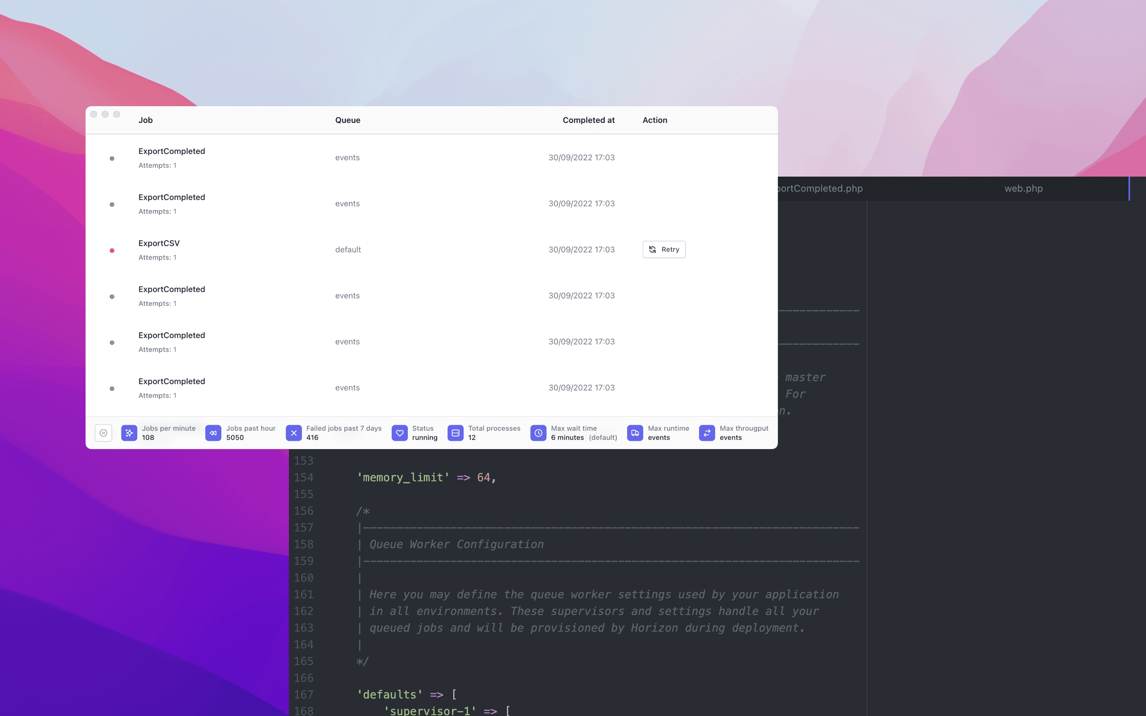Click the Completed at column header

point(588,120)
